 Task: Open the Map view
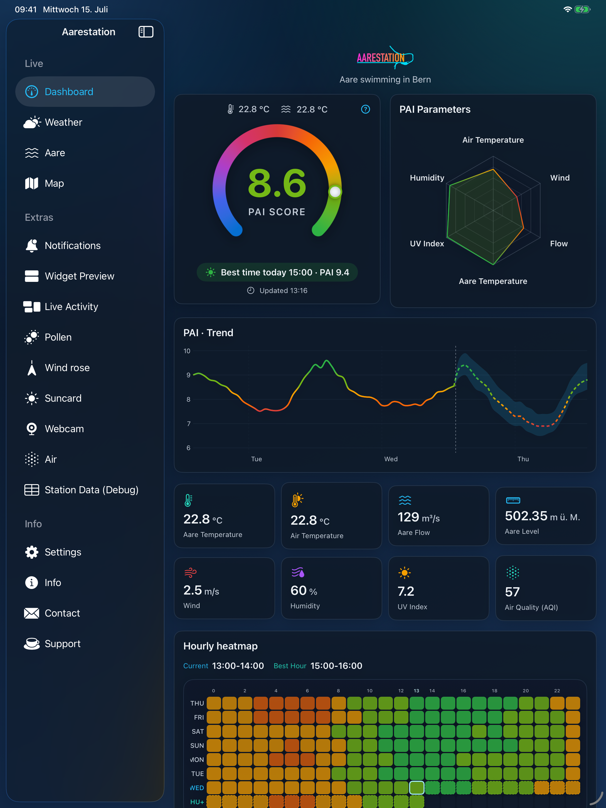coord(85,184)
